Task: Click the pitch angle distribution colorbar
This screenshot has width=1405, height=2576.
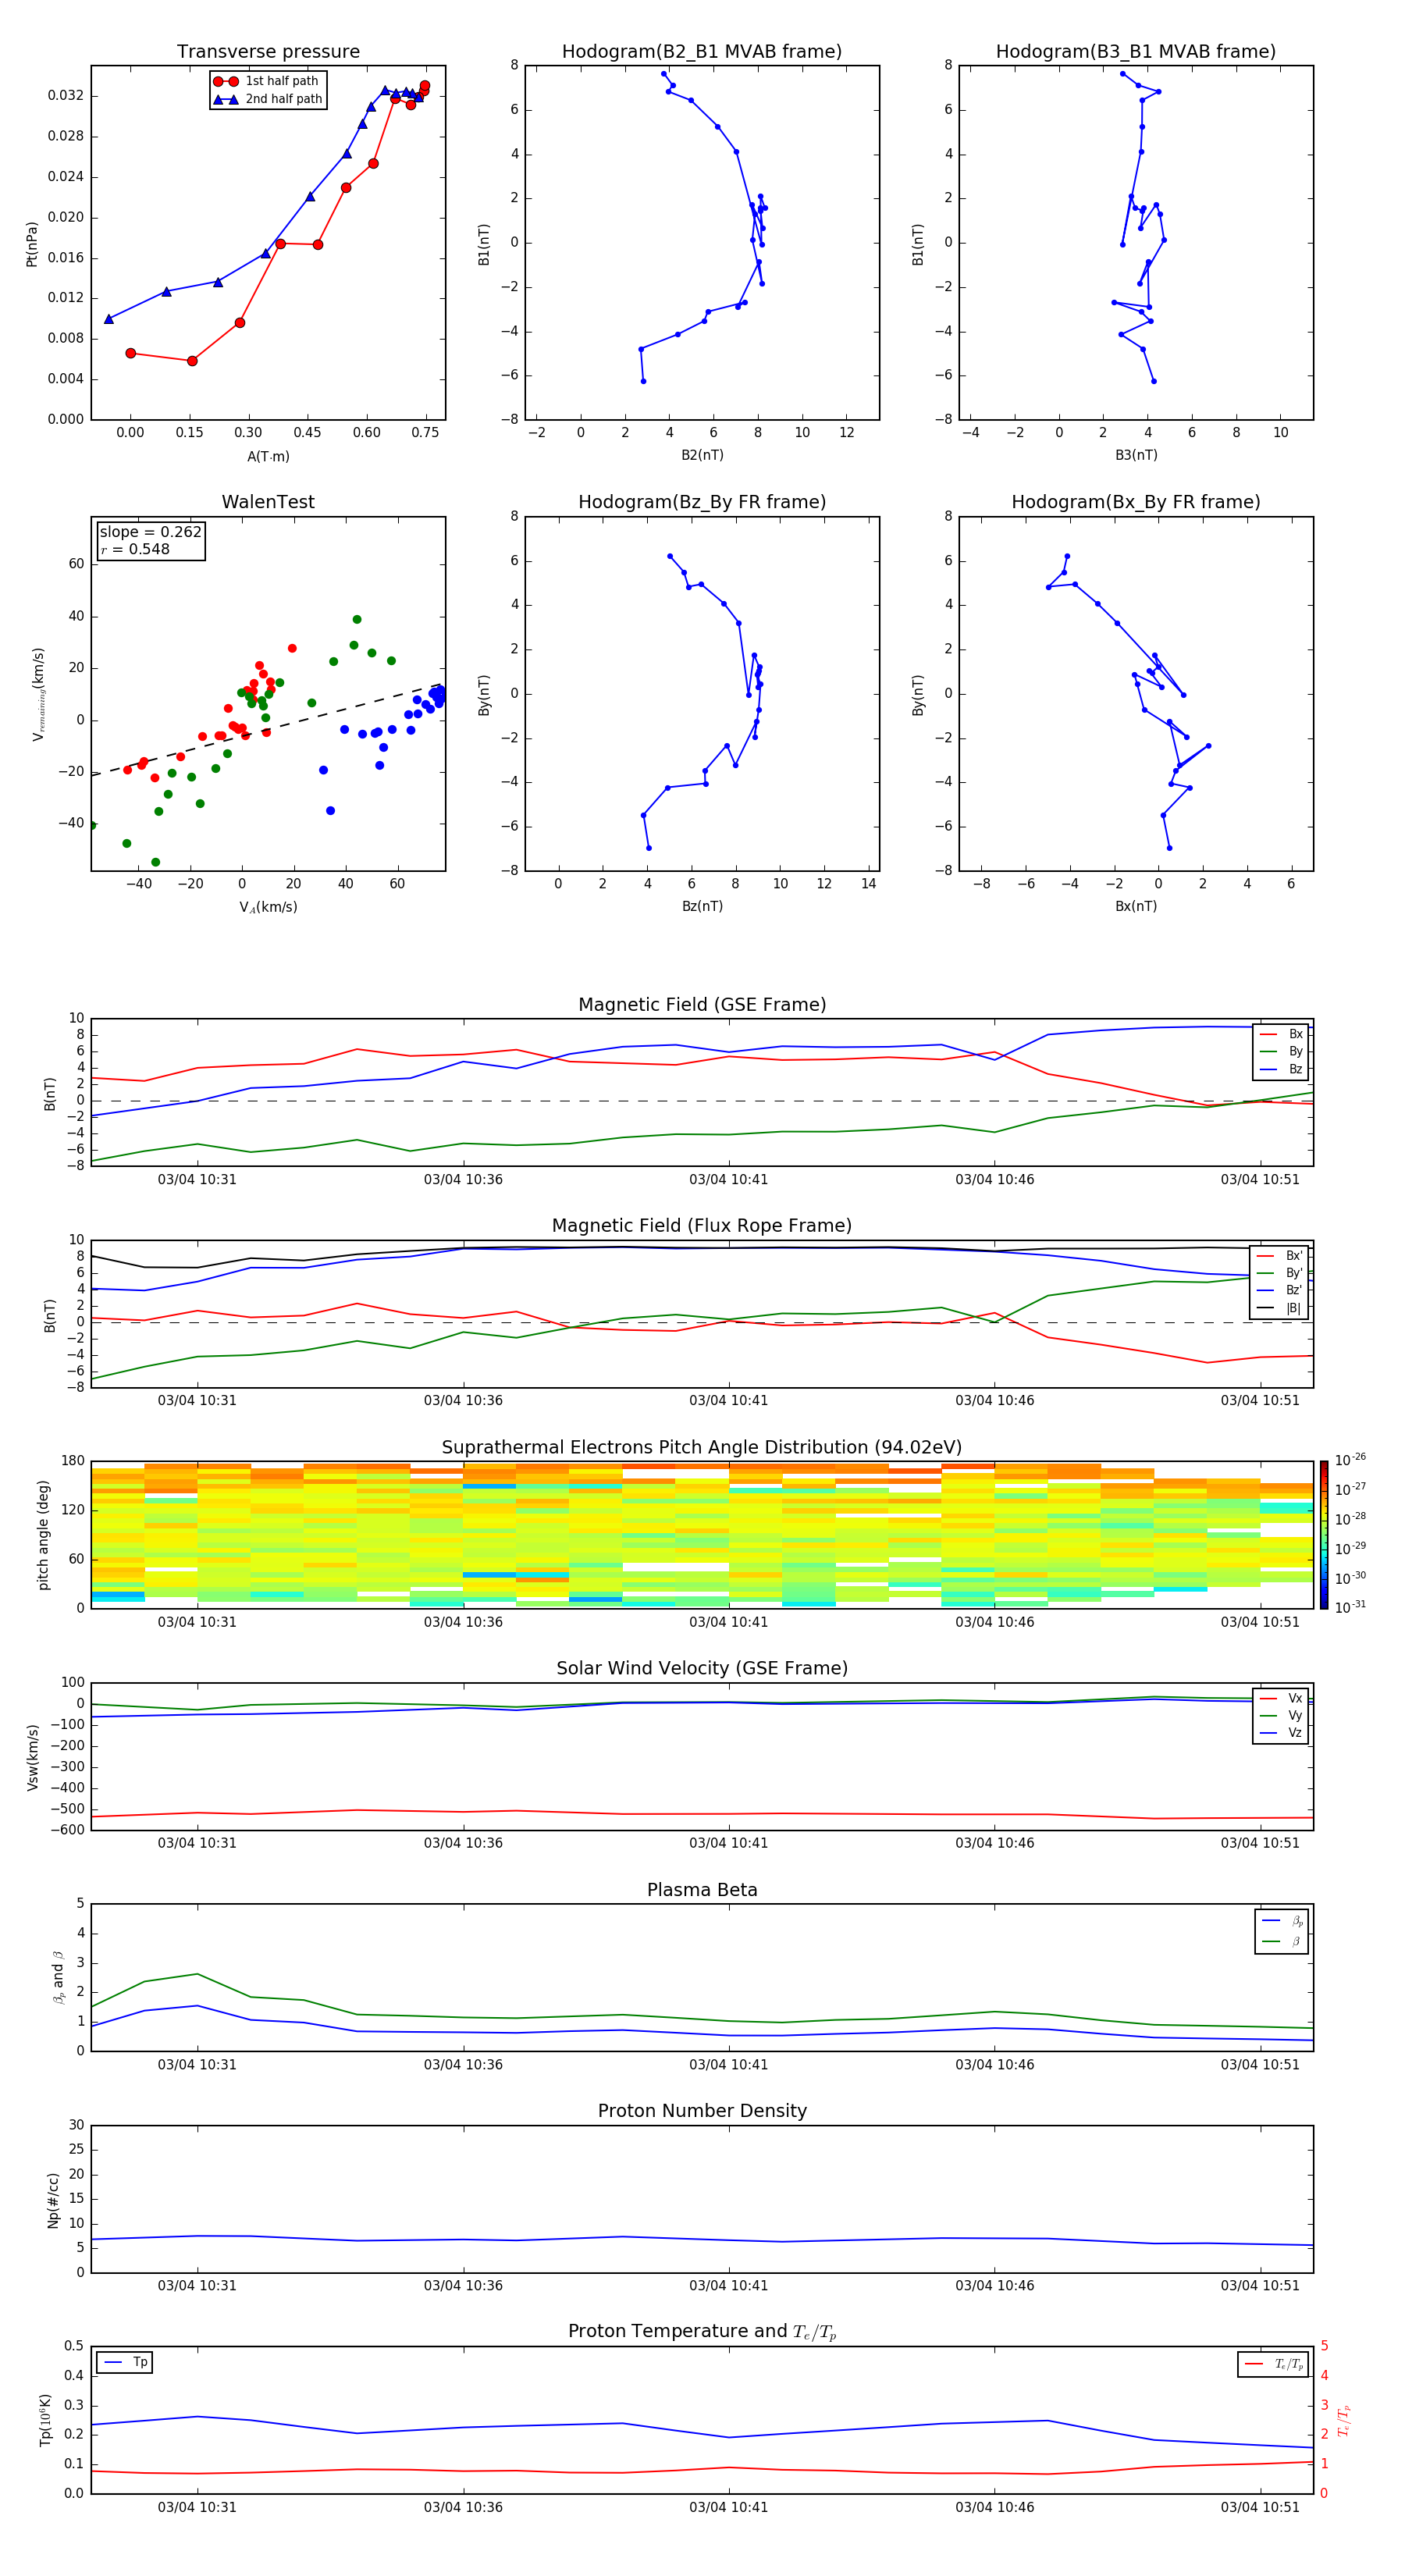Action: tap(1324, 1535)
